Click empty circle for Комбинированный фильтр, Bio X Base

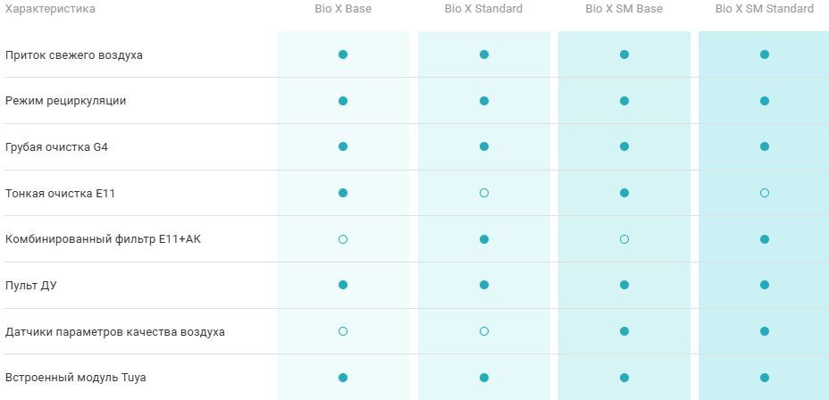coord(343,239)
